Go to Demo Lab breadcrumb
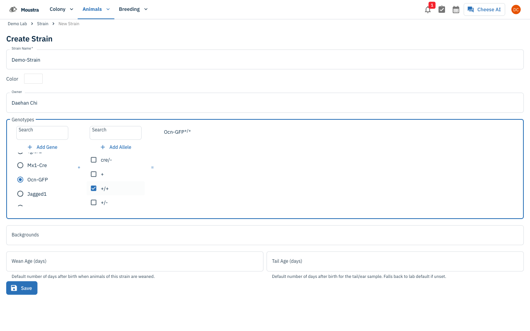Viewport: 530px width, 331px height. click(x=17, y=24)
